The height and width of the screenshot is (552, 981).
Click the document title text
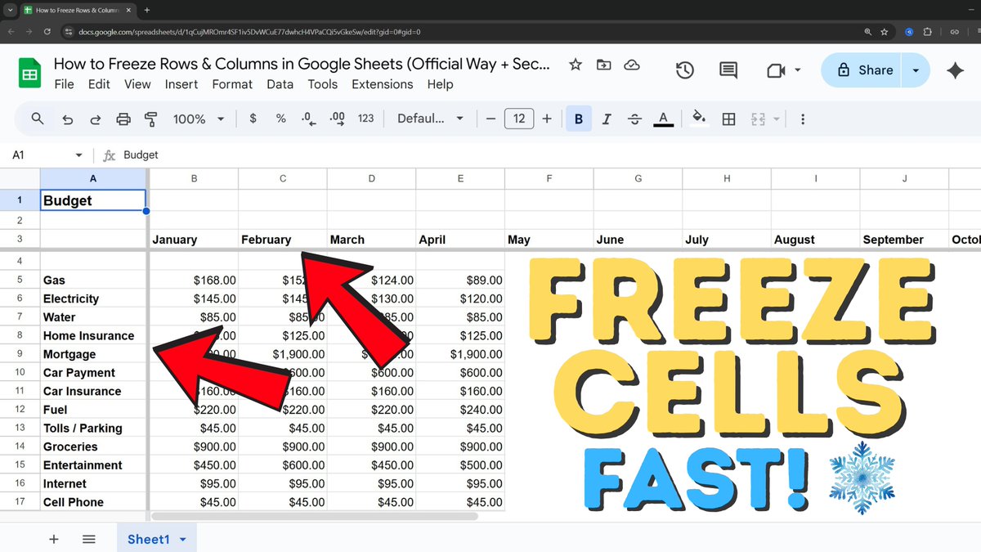(x=302, y=64)
